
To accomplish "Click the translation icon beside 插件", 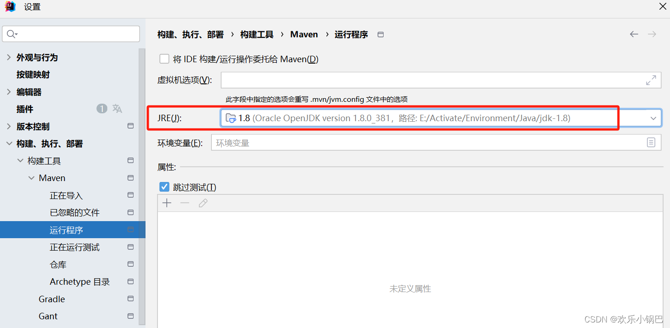I will (x=117, y=109).
